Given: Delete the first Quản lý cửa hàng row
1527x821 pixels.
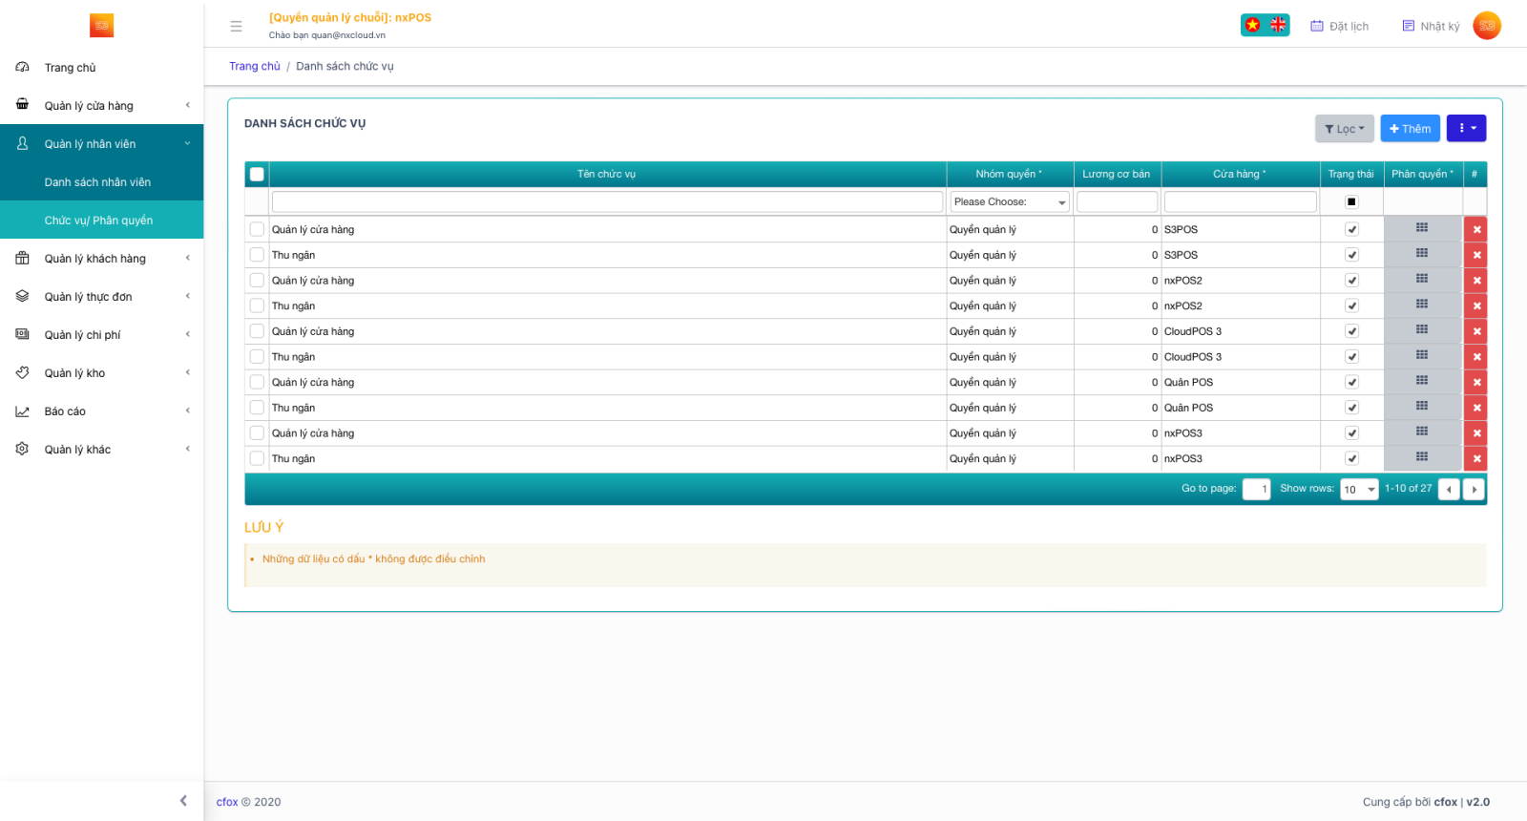Looking at the screenshot, I should pos(1476,229).
